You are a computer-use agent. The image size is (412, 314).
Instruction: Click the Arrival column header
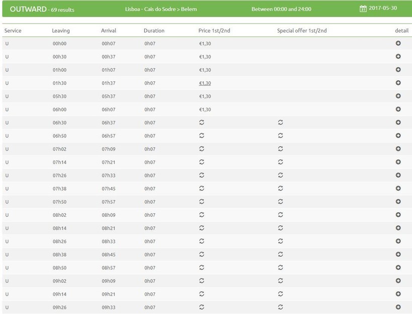[109, 31]
